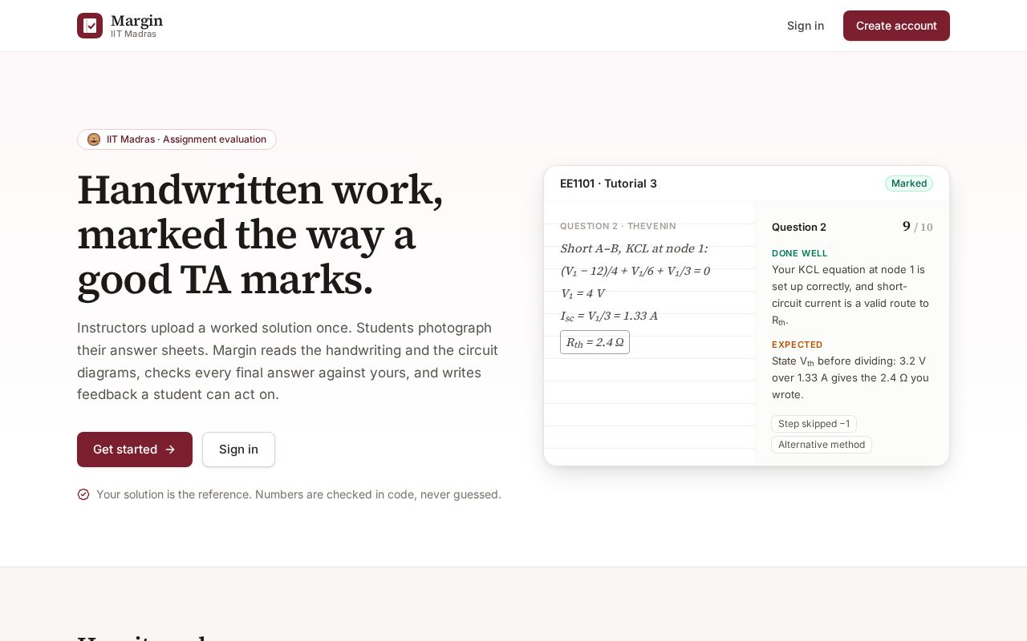The image size is (1027, 641).
Task: Click the hero Sign in button
Action: pyautogui.click(x=238, y=450)
